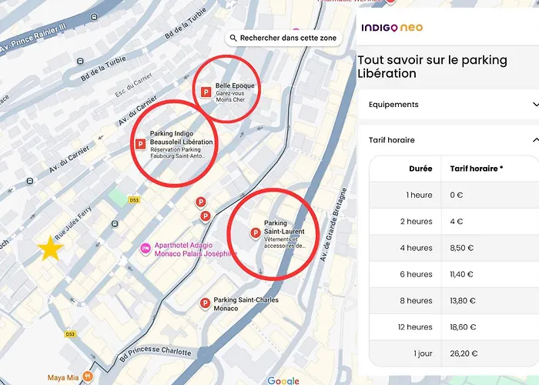Click the Aparthotel Adagio Monaco Palais Joséphine label

point(196,249)
